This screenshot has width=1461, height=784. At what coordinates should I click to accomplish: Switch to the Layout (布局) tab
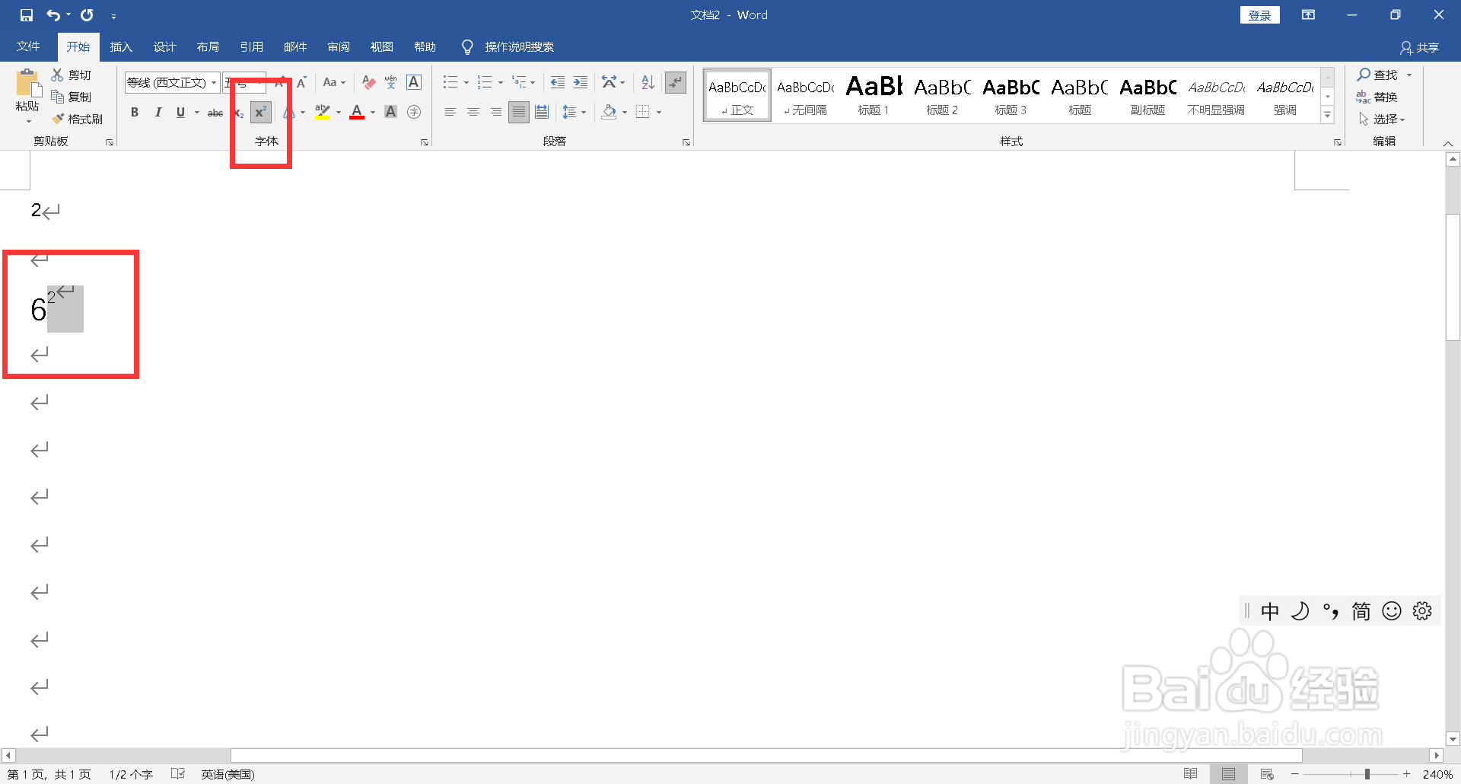208,46
